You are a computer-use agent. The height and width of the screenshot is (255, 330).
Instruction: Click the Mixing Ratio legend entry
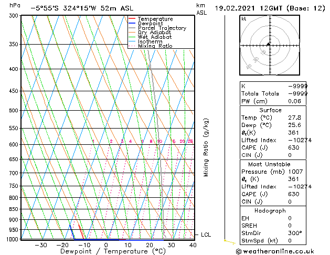[155, 46]
